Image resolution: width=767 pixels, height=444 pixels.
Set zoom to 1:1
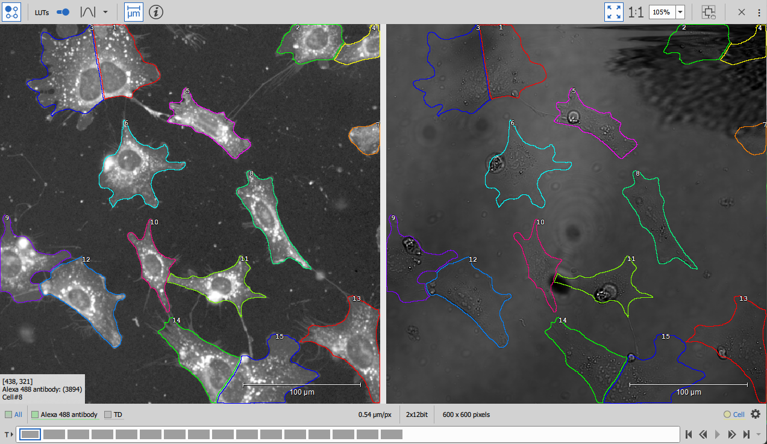636,12
